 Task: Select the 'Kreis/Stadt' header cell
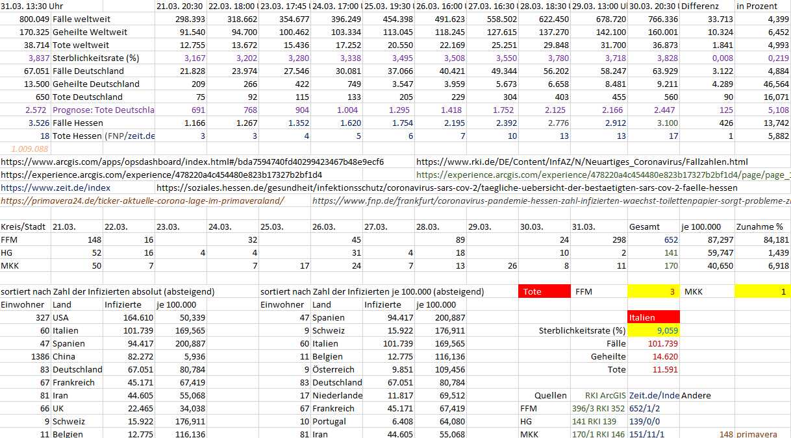23,226
